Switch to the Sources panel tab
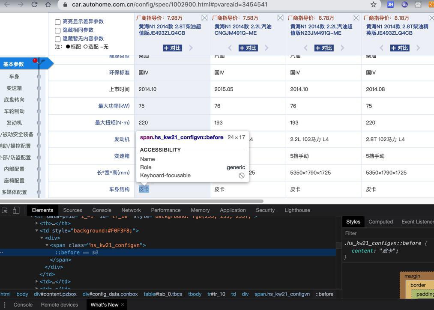434x310 pixels. click(x=72, y=210)
